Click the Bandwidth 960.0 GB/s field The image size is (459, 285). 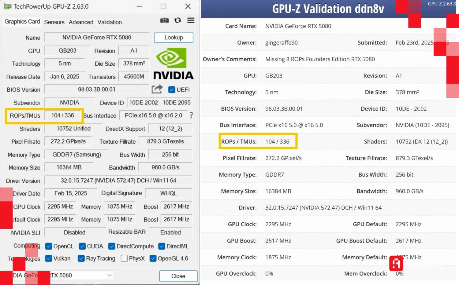point(166,167)
